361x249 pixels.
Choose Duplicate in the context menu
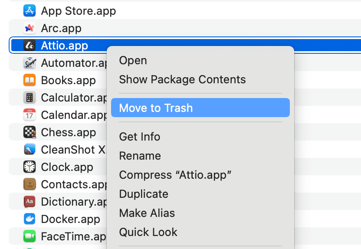click(x=144, y=194)
